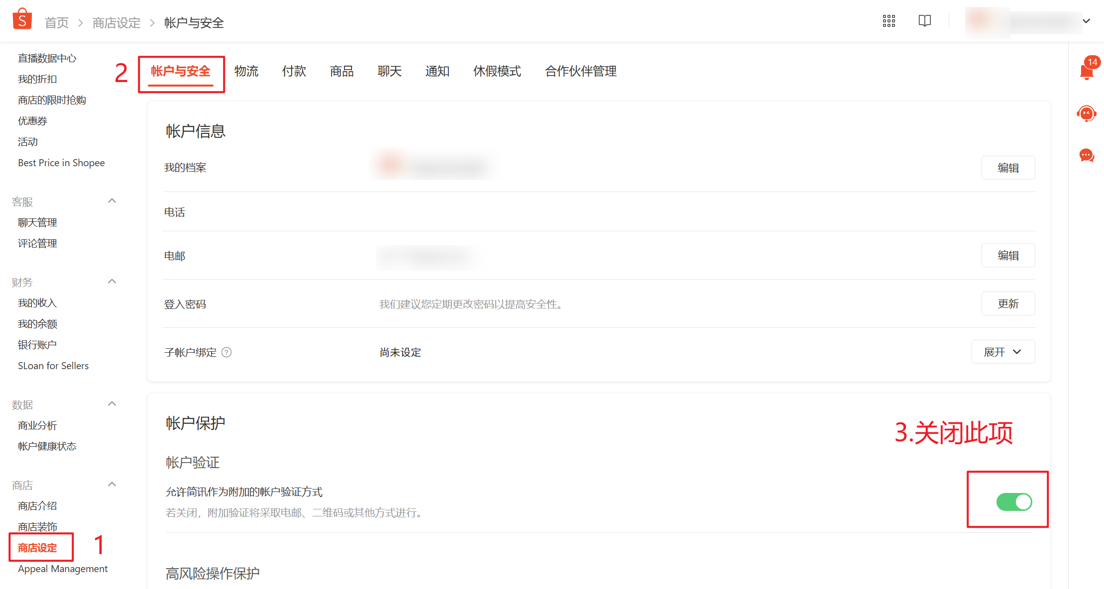The height and width of the screenshot is (589, 1104).
Task: Click the customer support headset icon
Action: [x=1087, y=114]
